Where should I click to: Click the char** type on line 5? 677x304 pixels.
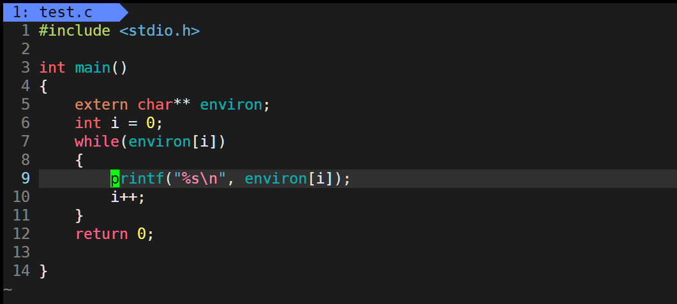164,105
